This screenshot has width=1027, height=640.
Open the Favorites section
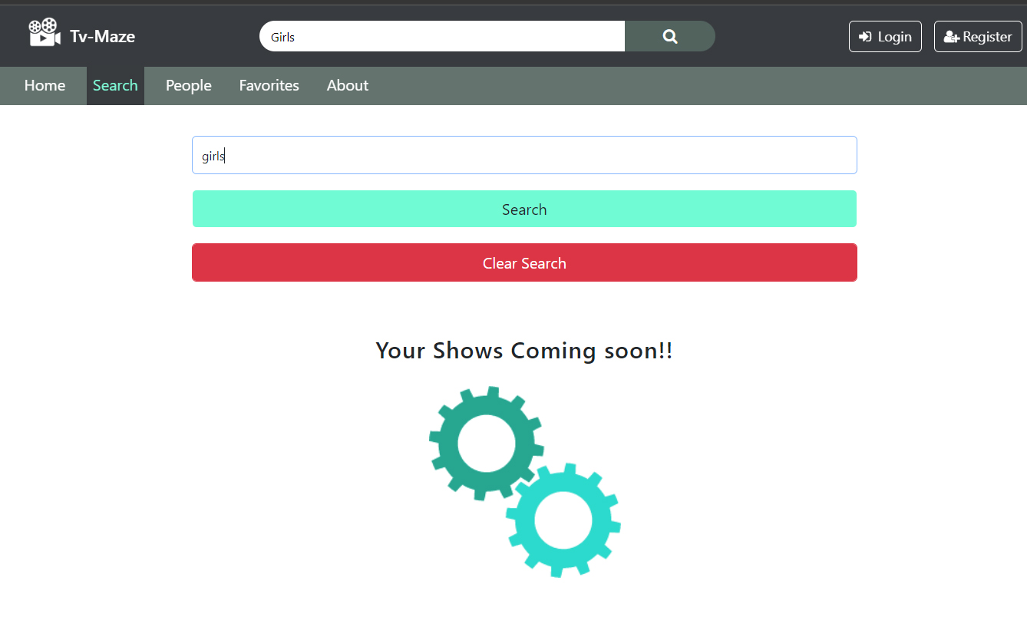[269, 85]
